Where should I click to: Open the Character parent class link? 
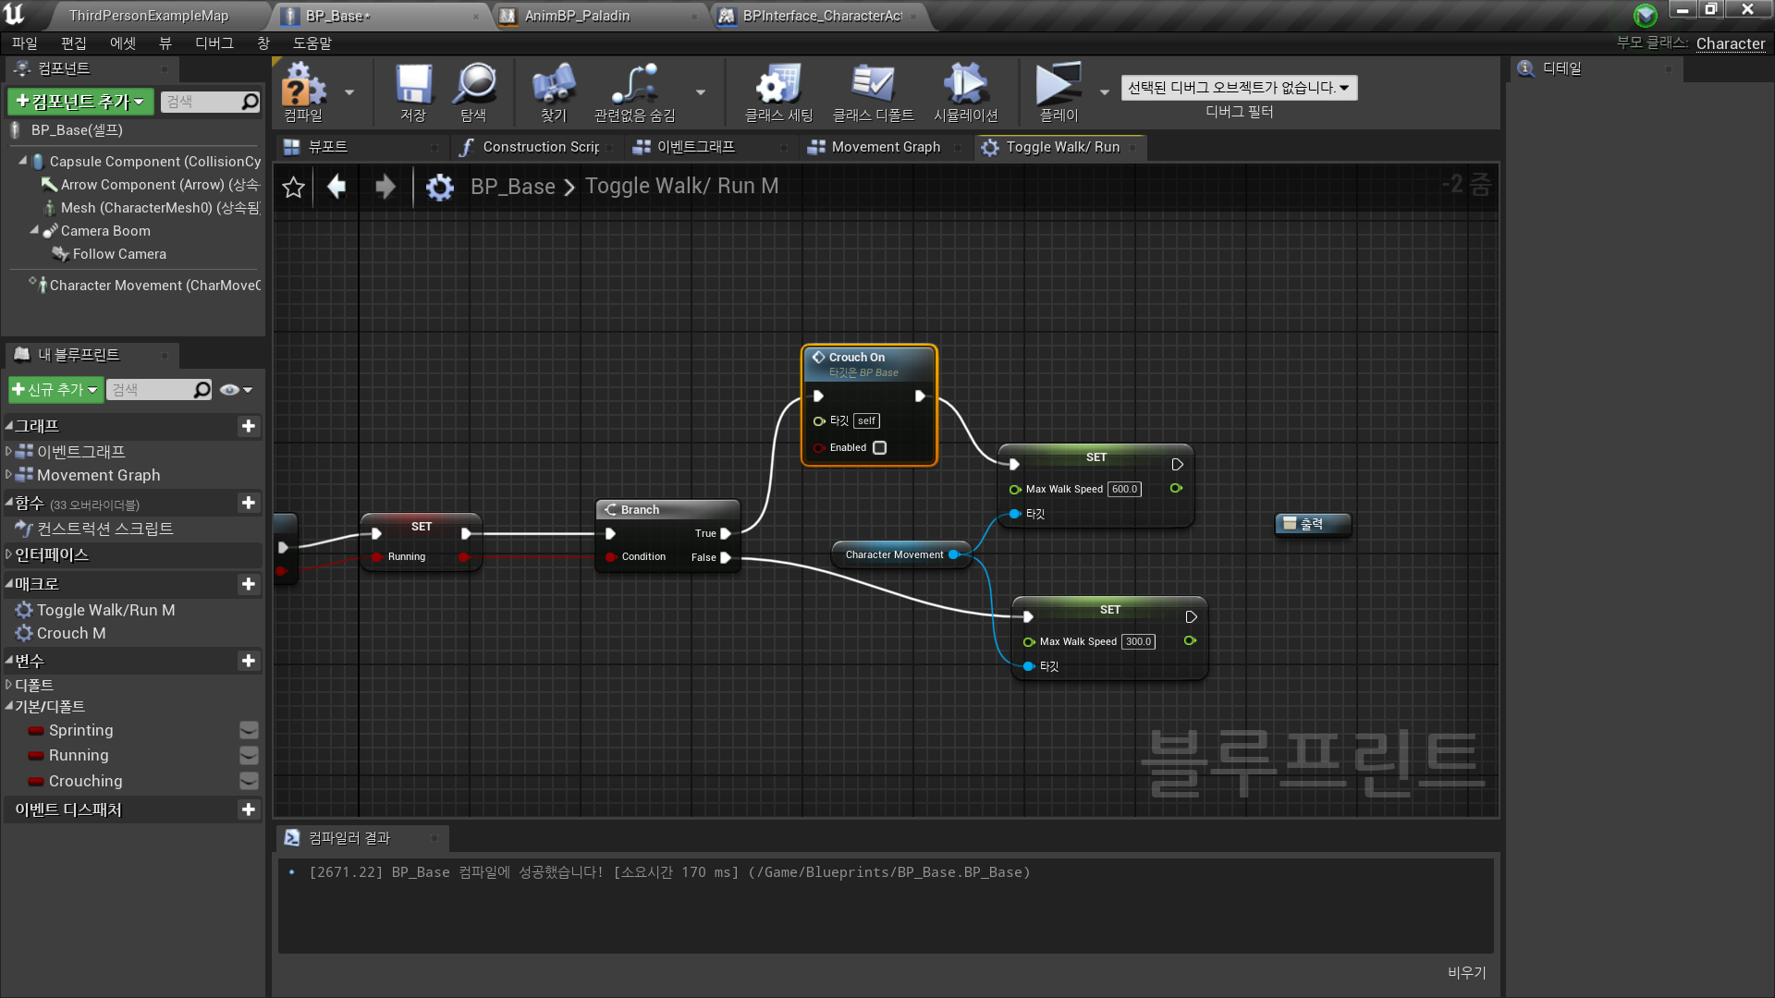tap(1730, 43)
